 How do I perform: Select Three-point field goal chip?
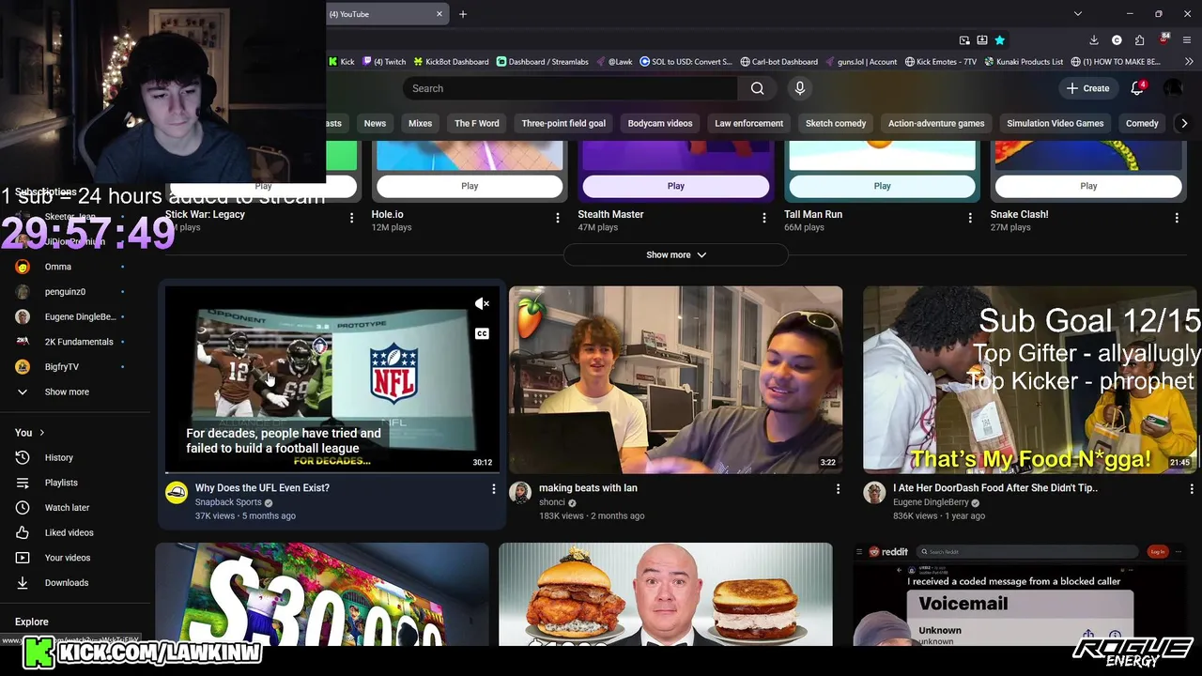pyautogui.click(x=563, y=123)
